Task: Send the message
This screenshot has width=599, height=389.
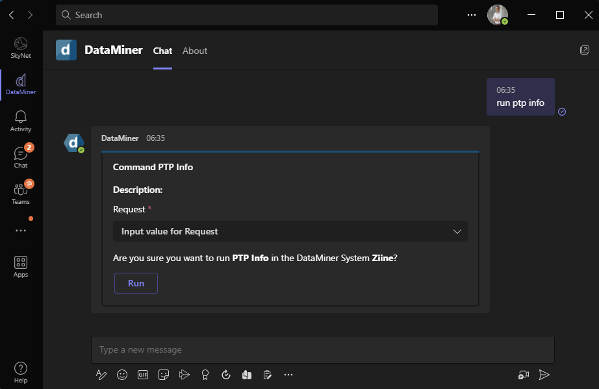Action: click(x=544, y=375)
